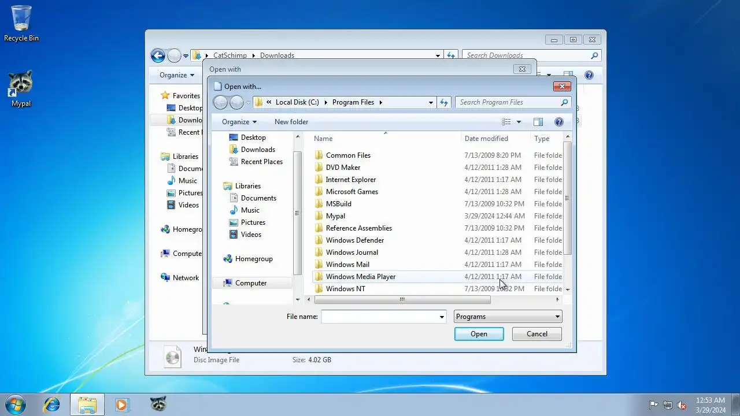The width and height of the screenshot is (740, 416).
Task: Select Recent Places in dialog sidebar
Action: click(261, 162)
